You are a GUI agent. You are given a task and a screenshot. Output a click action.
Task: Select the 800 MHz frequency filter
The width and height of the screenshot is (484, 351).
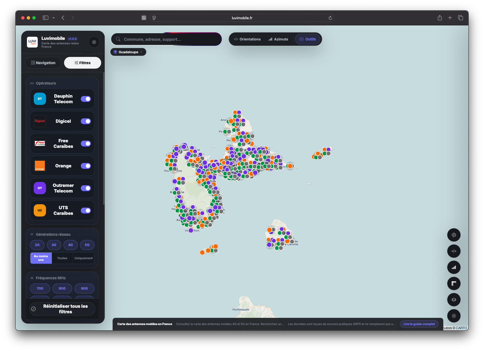click(62, 288)
